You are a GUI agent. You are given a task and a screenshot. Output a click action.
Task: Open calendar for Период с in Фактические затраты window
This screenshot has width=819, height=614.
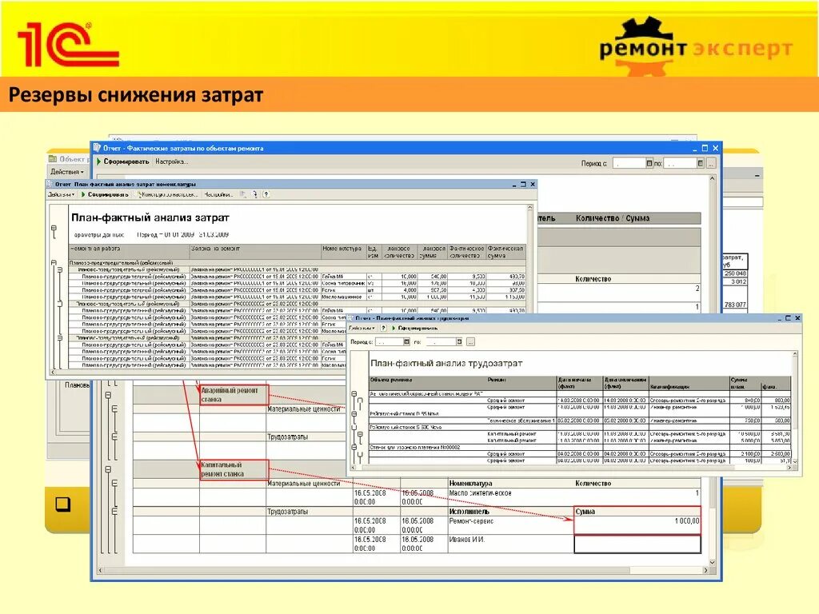pos(649,163)
